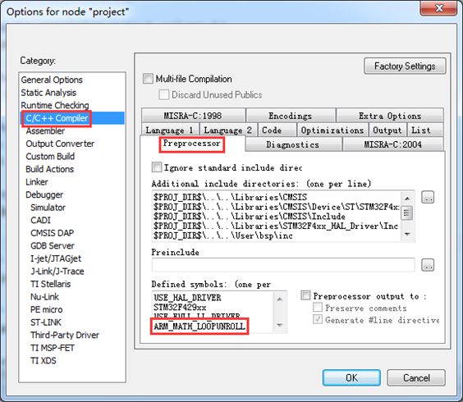Click the Factory Settings button
Screen dimensions: 463x402
coord(405,66)
